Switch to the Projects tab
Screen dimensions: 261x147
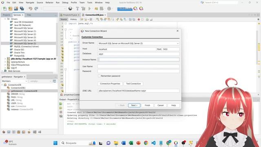click(x=7, y=15)
